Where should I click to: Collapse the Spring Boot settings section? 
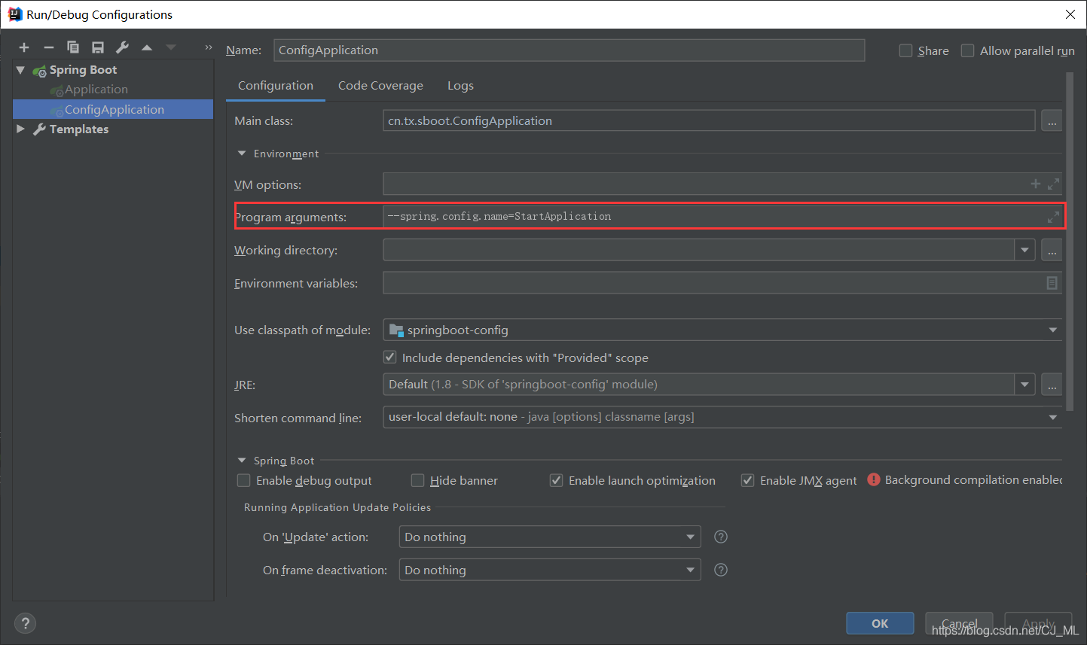(242, 461)
